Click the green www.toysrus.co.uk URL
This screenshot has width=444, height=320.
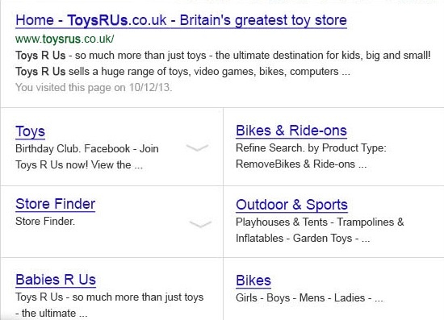65,39
